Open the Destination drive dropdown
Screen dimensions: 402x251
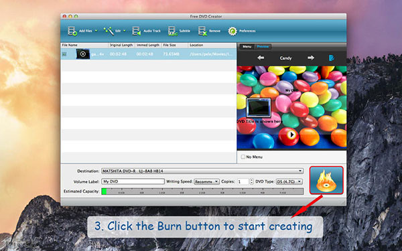pyautogui.click(x=202, y=171)
